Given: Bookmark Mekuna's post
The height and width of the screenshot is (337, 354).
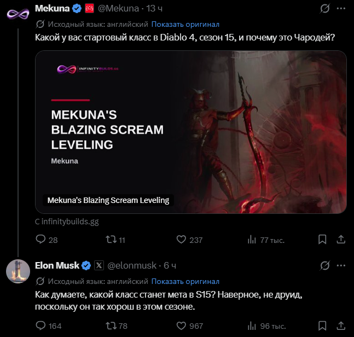Looking at the screenshot, I should tap(322, 240).
